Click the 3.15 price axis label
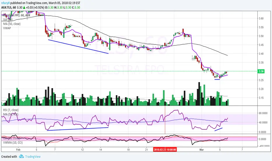The height and width of the screenshot is (161, 272). (261, 98)
